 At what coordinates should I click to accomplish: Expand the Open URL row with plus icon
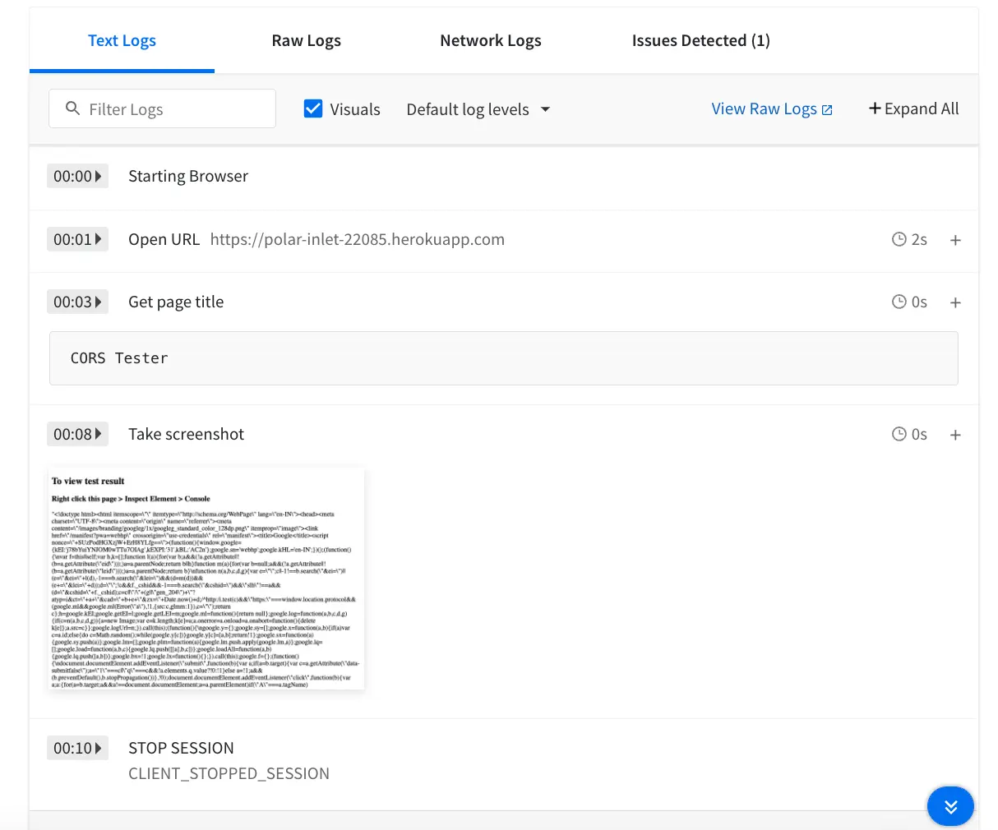pyautogui.click(x=955, y=240)
